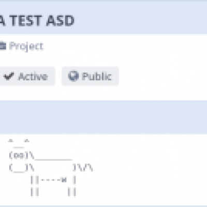Click the 'A TEST ASD' project title
This screenshot has width=207, height=207.
[37, 21]
